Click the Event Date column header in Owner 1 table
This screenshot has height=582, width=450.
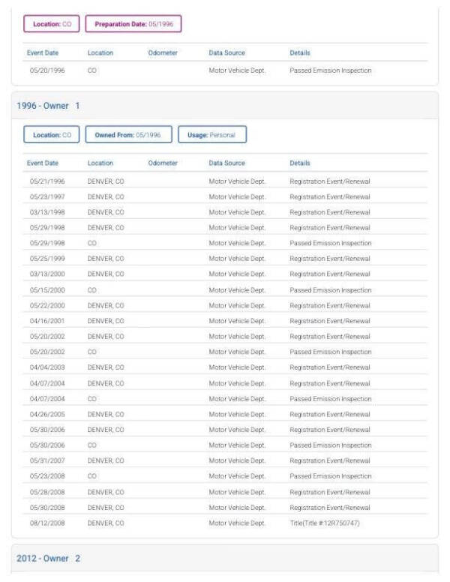coord(43,163)
